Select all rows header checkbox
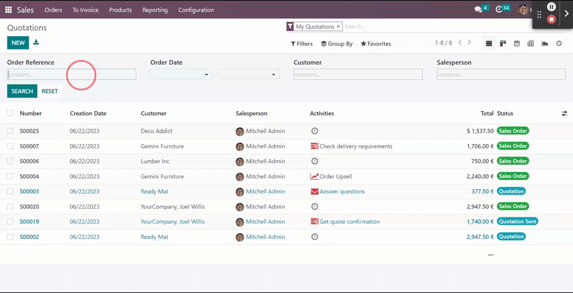Image resolution: width=573 pixels, height=293 pixels. point(10,113)
